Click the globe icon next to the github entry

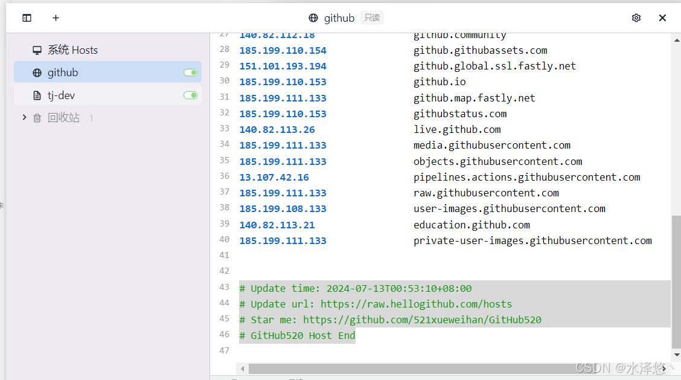37,72
